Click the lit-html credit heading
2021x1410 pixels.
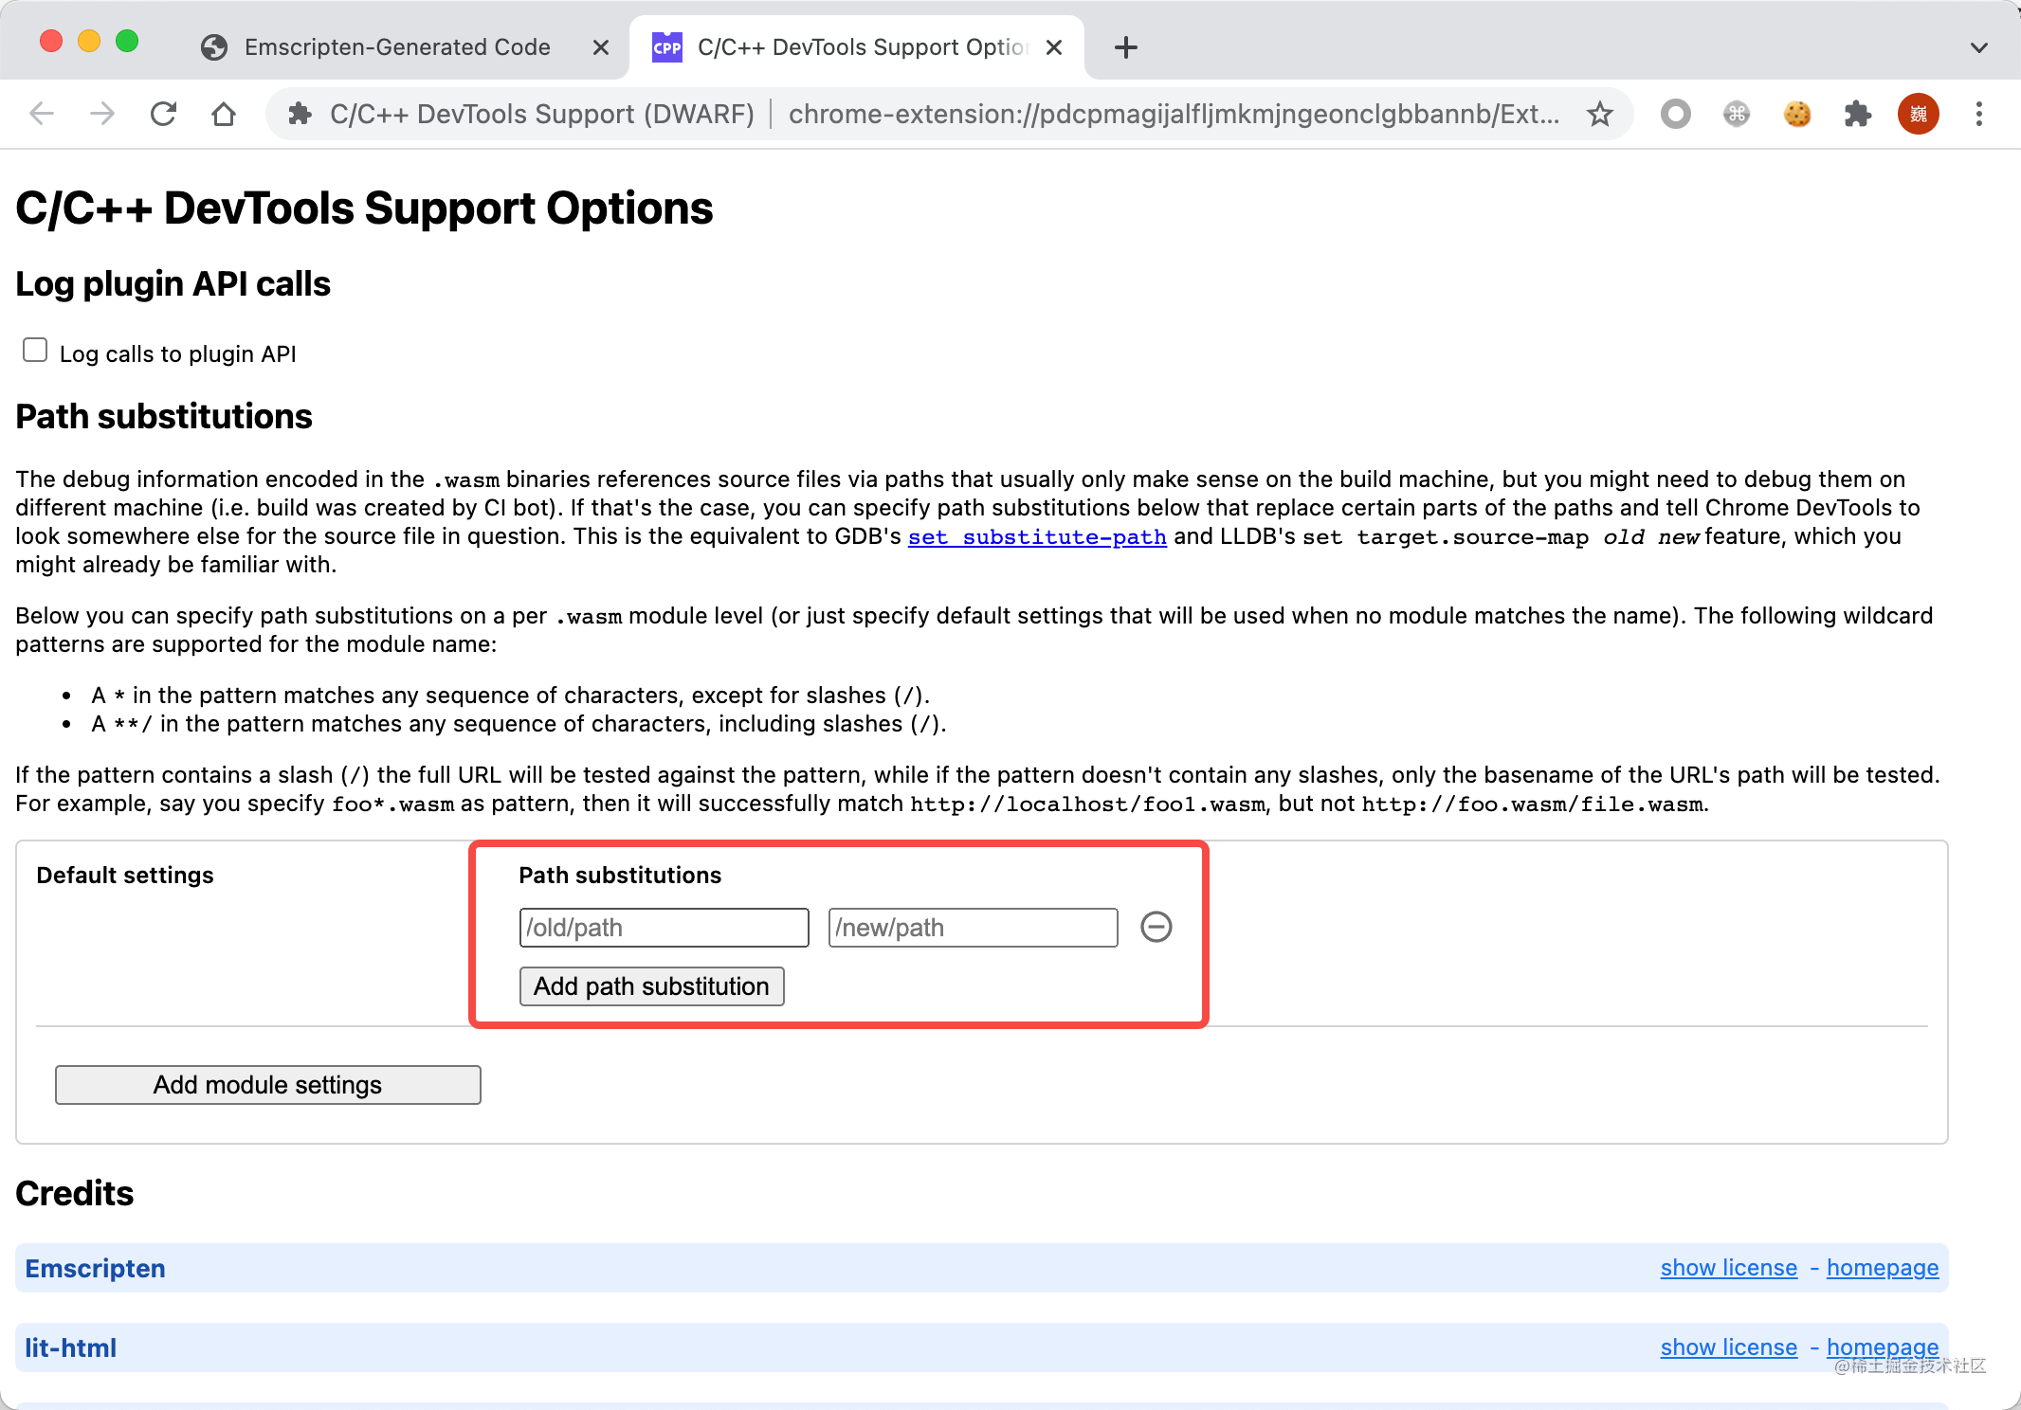[70, 1348]
